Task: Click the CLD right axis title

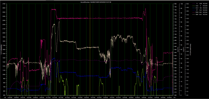Action: pos(184,49)
